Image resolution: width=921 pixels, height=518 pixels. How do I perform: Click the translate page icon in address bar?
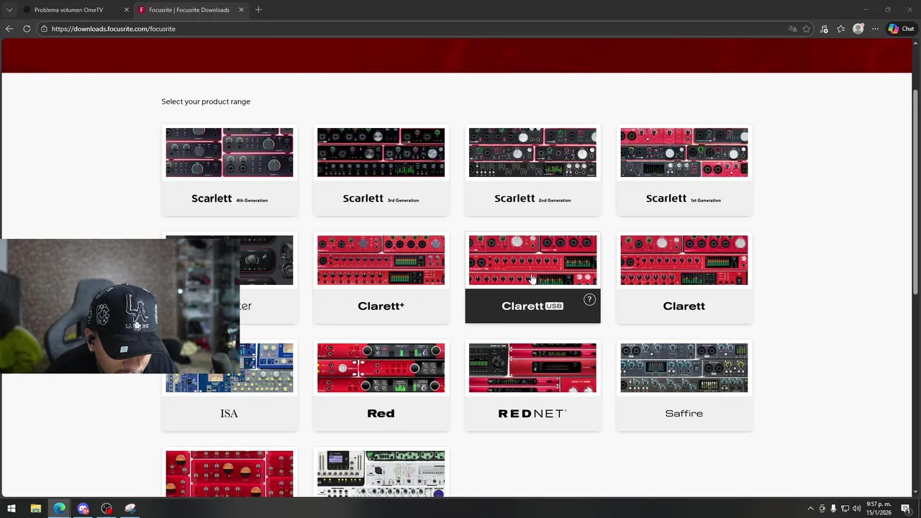pos(793,29)
